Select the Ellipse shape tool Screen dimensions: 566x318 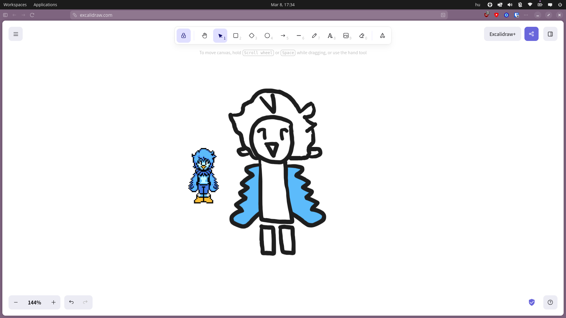pyautogui.click(x=267, y=36)
